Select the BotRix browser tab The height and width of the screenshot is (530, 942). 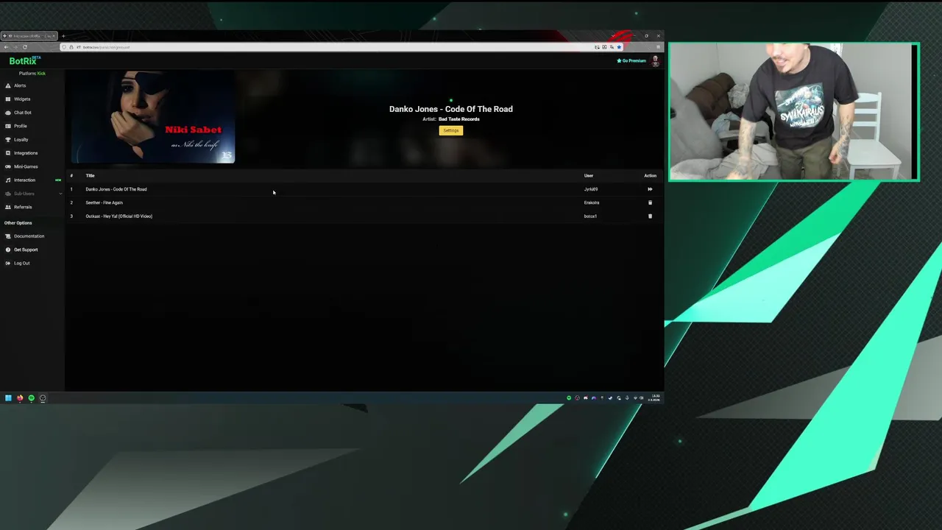(29, 36)
